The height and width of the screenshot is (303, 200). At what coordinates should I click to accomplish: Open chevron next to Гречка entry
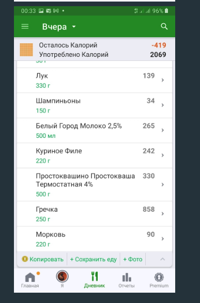pos(163,214)
